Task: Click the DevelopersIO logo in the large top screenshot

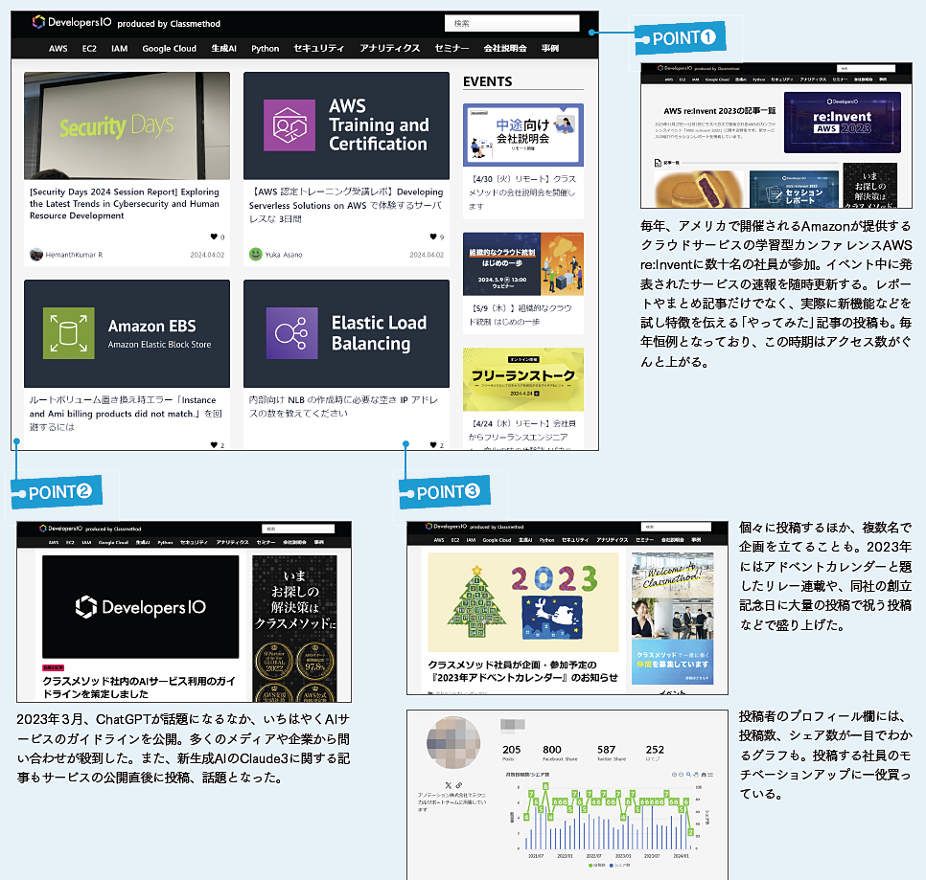Action: tap(72, 22)
